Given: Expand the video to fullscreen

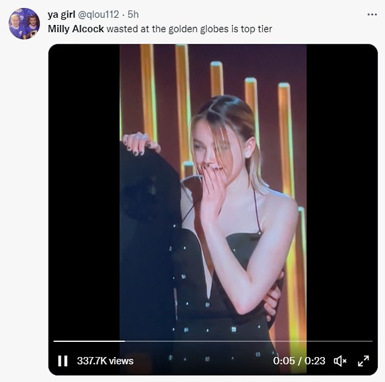Looking at the screenshot, I should point(363,361).
